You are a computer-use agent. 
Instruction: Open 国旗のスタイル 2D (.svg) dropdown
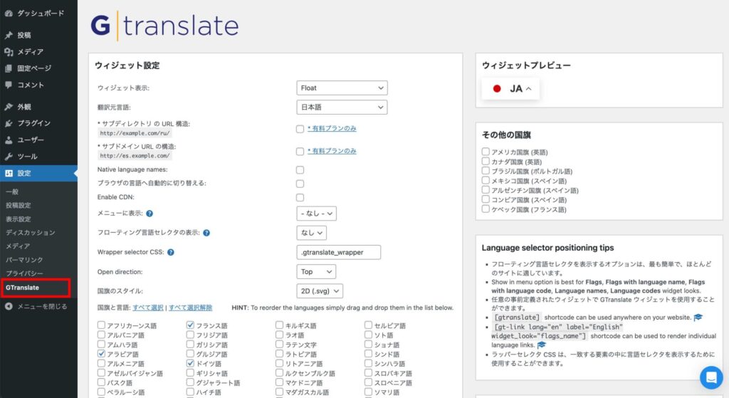tap(320, 291)
